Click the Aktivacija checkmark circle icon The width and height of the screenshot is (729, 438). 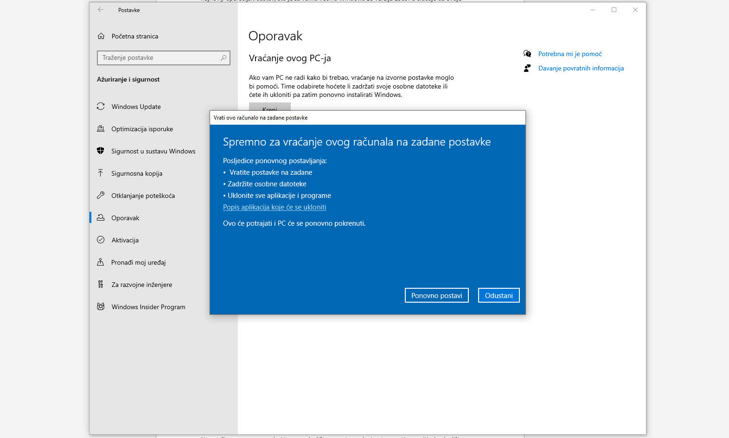[x=101, y=240]
